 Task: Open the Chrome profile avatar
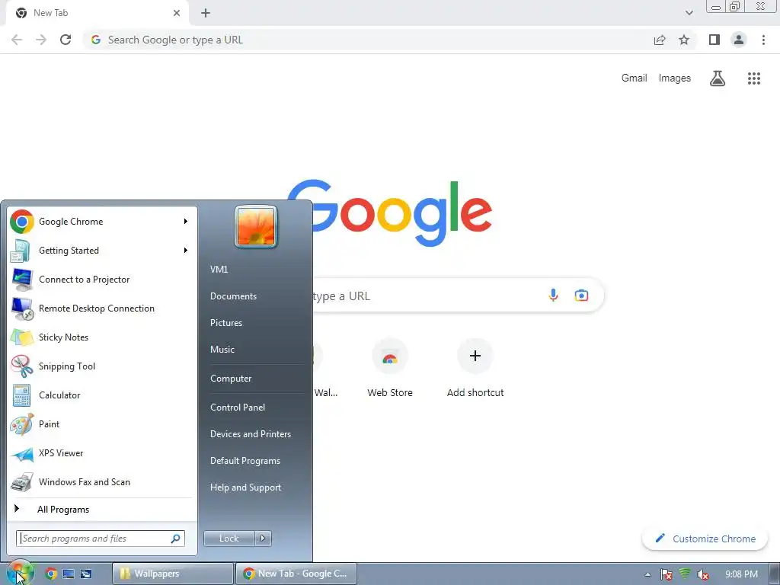pos(739,40)
